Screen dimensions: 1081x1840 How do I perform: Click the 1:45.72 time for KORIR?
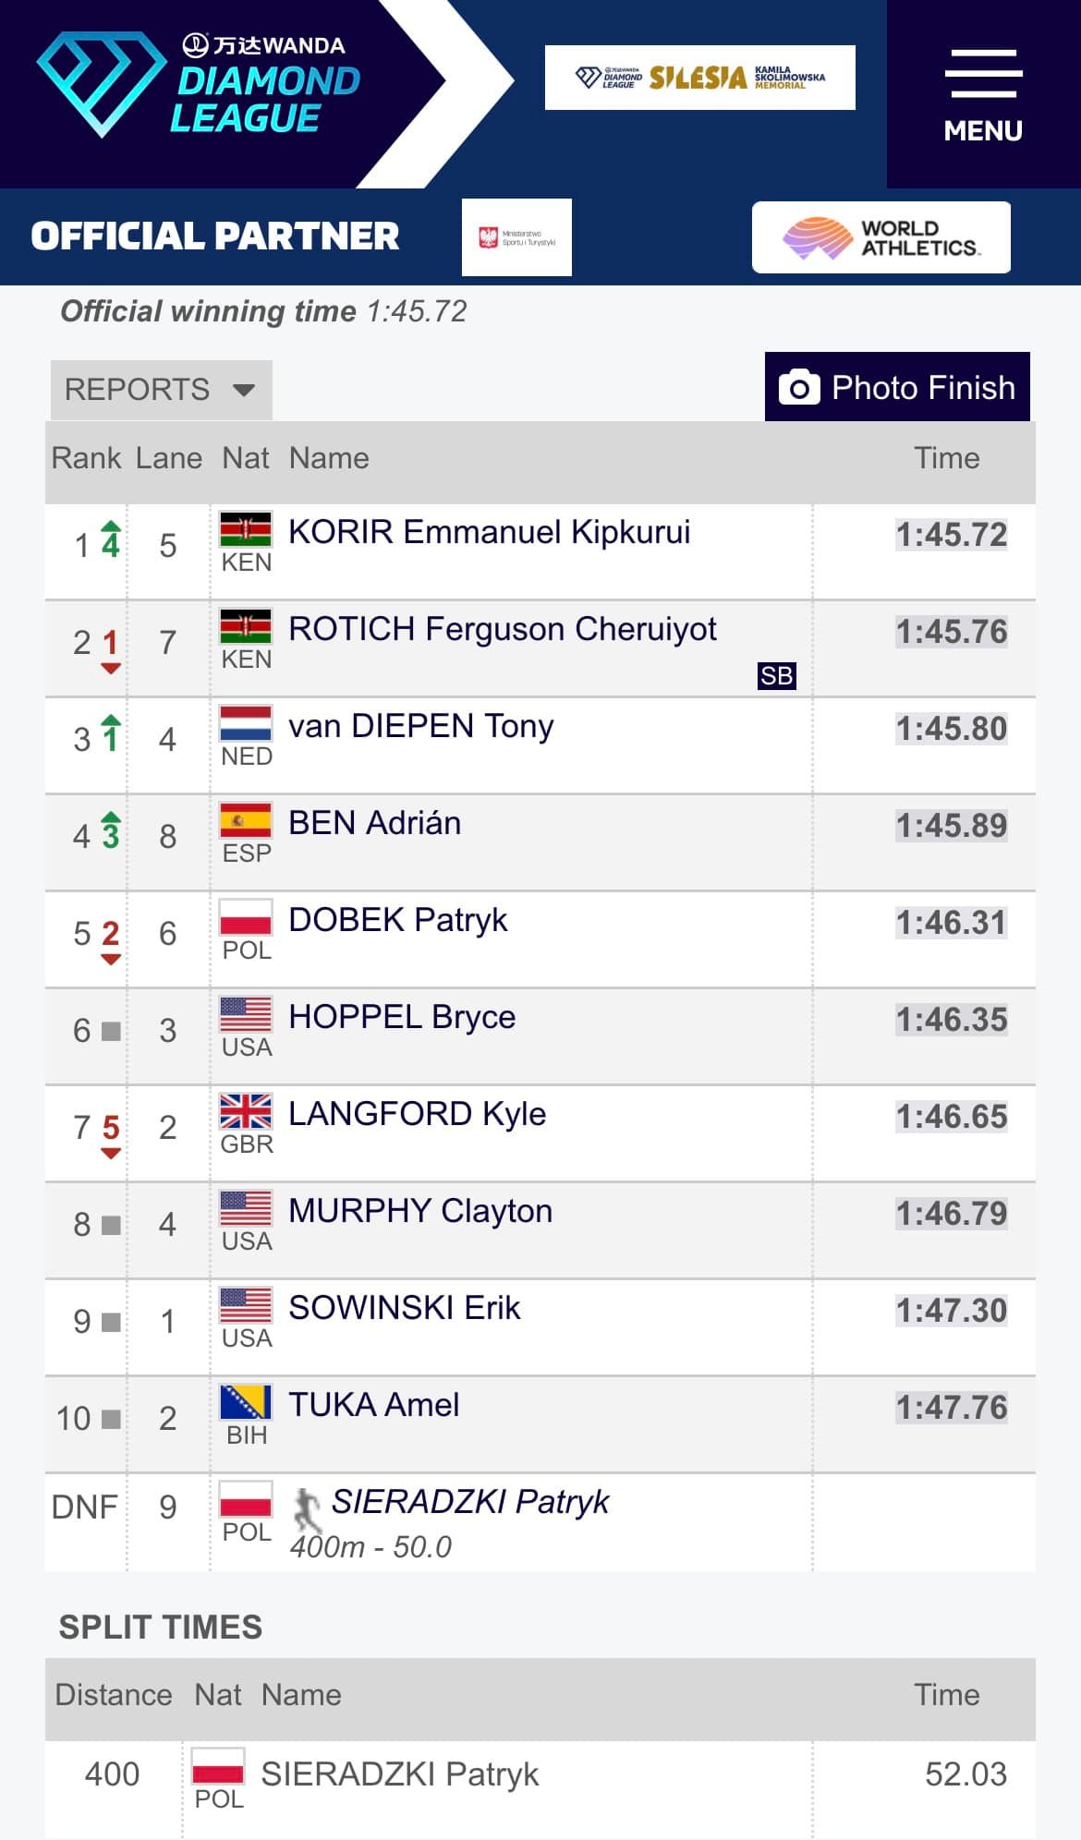coord(951,535)
